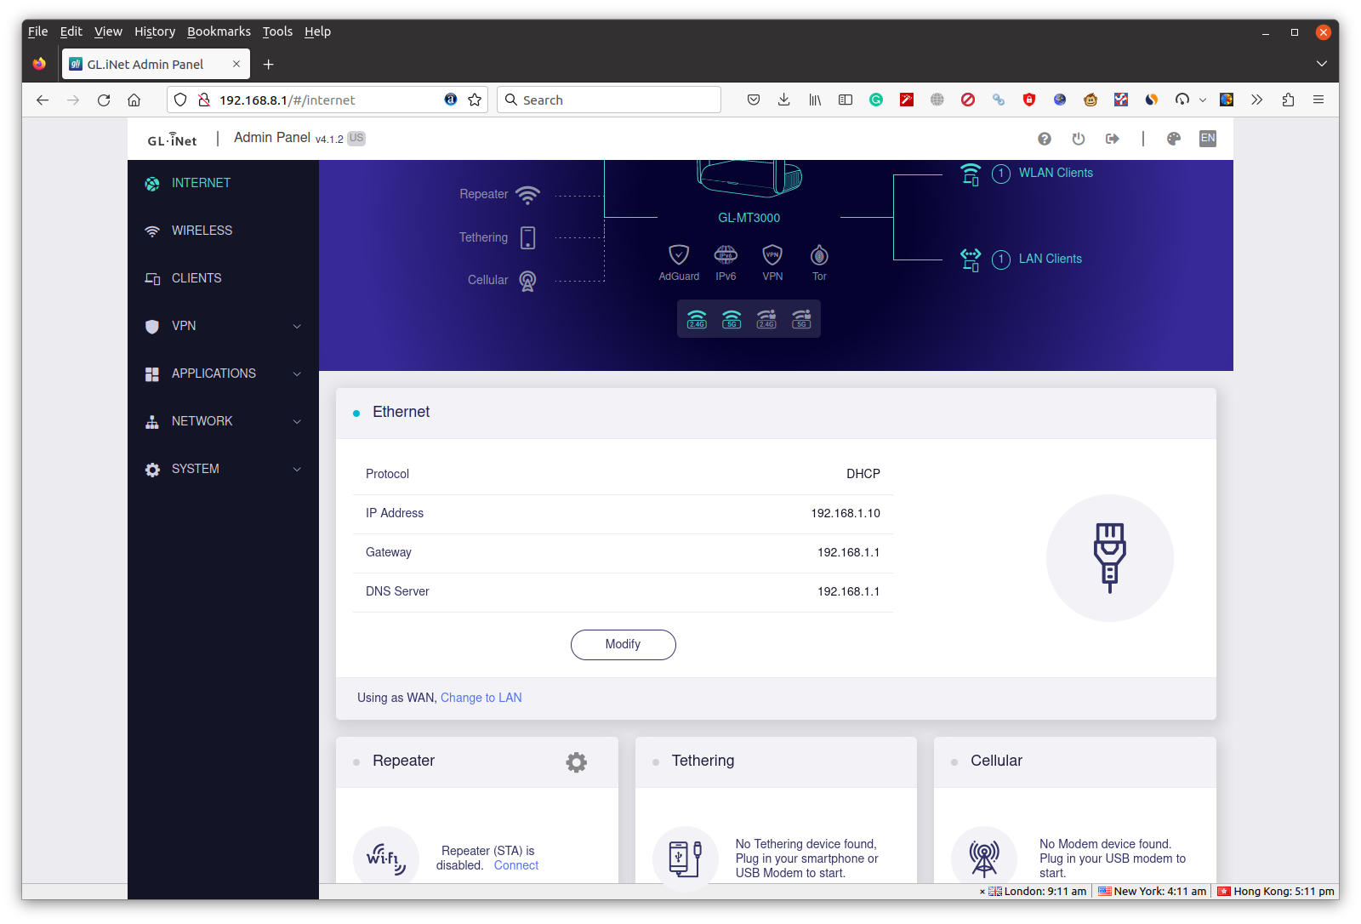Open a new browser tab
Image resolution: width=1361 pixels, height=924 pixels.
click(268, 64)
